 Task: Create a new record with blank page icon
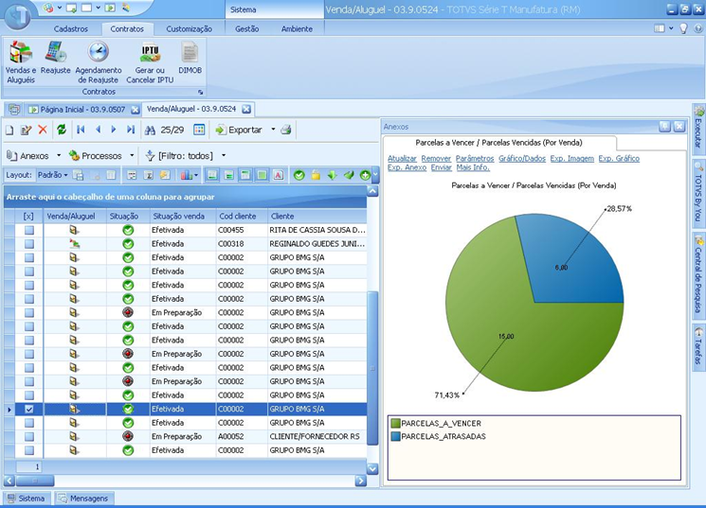(x=9, y=130)
